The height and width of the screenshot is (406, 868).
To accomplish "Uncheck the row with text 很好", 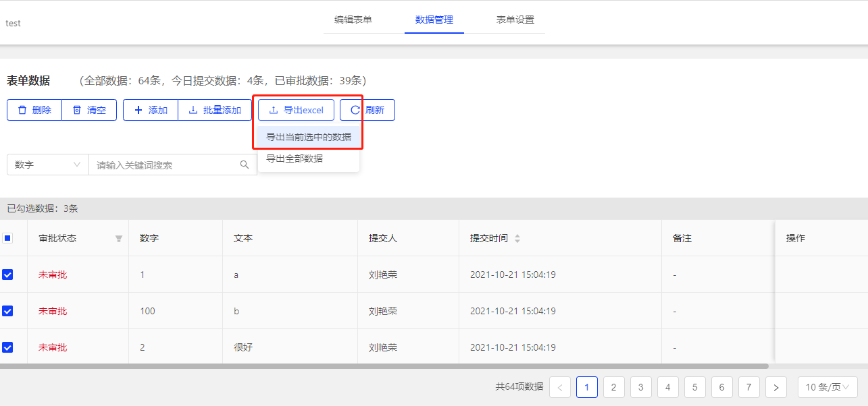I will point(7,347).
